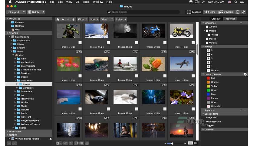Open Labels settings gear
This screenshot has width=253, height=146.
click(245, 74)
